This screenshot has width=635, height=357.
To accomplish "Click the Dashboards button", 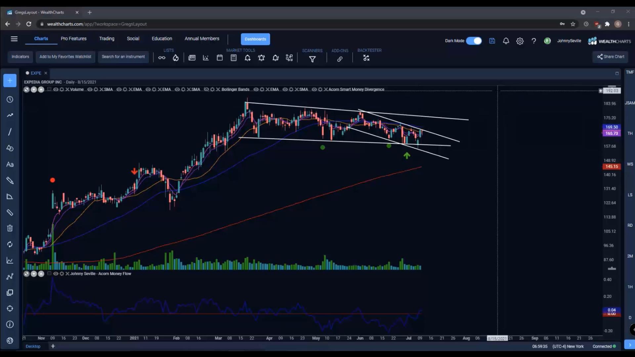I will click(255, 39).
